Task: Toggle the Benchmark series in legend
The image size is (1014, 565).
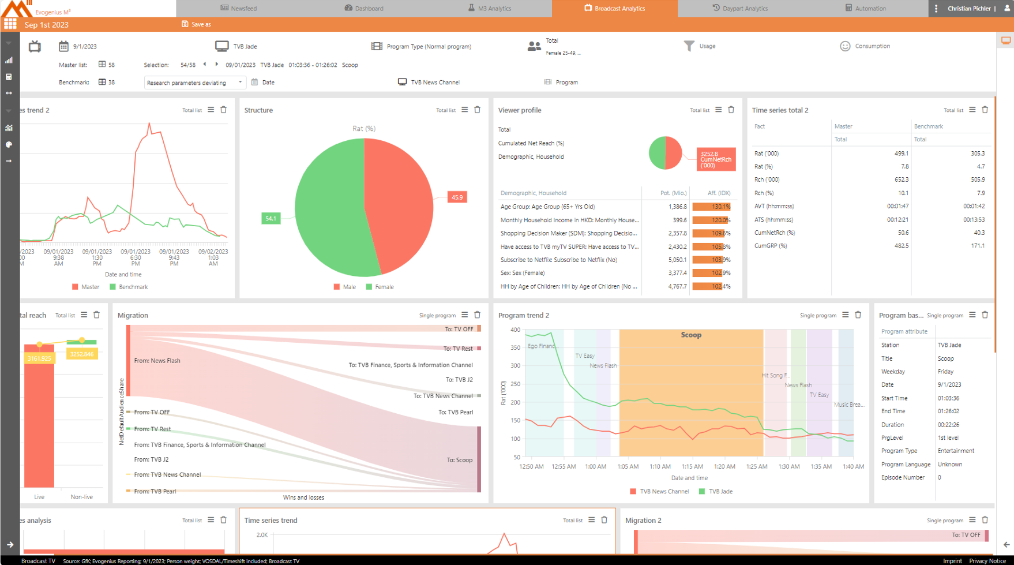Action: coord(129,287)
